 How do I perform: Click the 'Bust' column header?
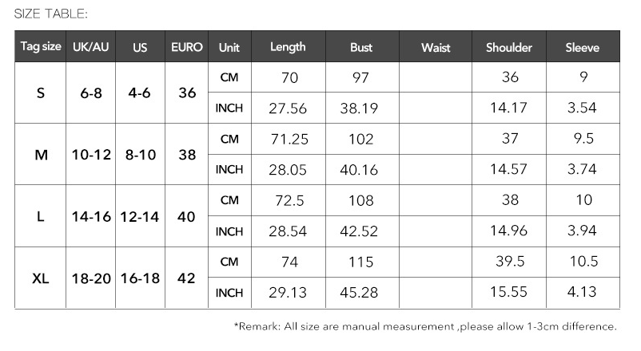click(x=361, y=47)
